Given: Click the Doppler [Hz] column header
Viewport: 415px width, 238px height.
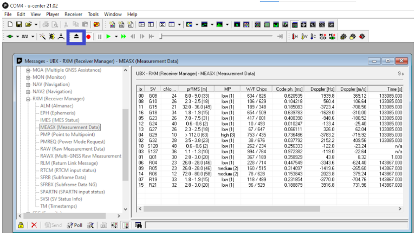Looking at the screenshot, I should click(x=322, y=89).
